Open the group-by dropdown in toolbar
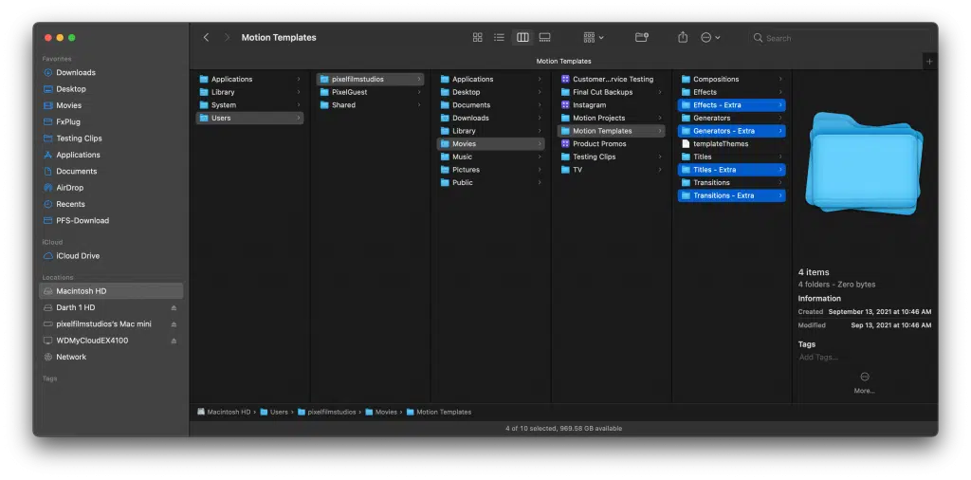Viewport: 971px width, 480px height. [x=594, y=38]
